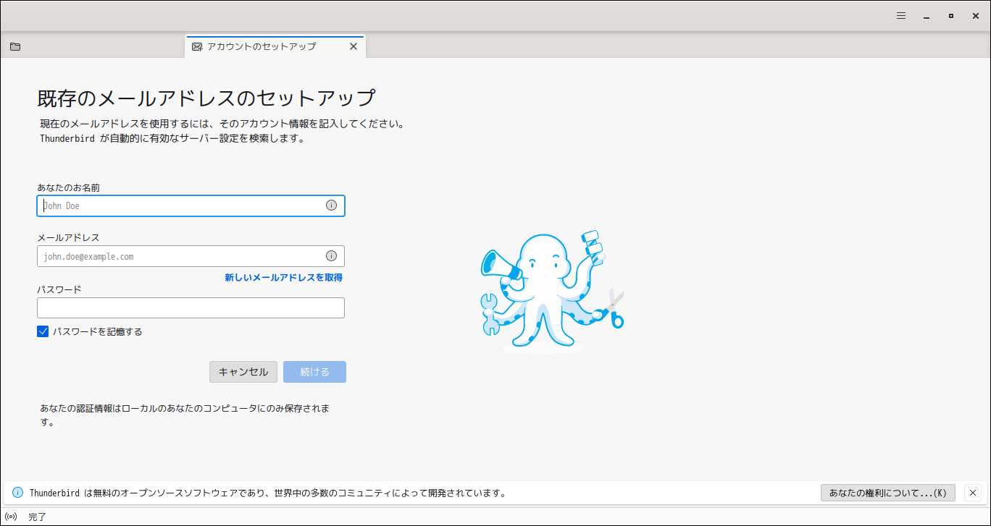Click the 完了 status text
Viewport: 991px width, 526px height.
click(x=37, y=517)
